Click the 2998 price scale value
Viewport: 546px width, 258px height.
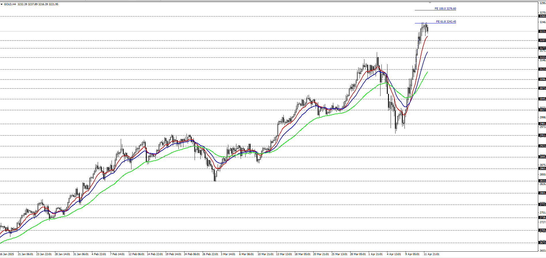click(x=543, y=117)
